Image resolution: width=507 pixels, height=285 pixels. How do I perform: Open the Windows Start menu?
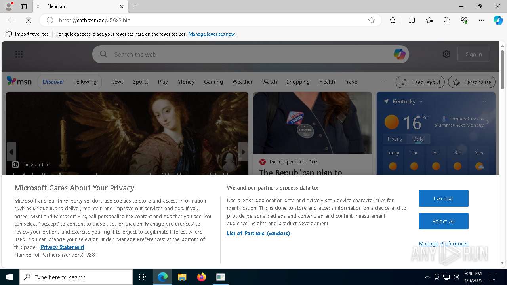[x=10, y=277]
